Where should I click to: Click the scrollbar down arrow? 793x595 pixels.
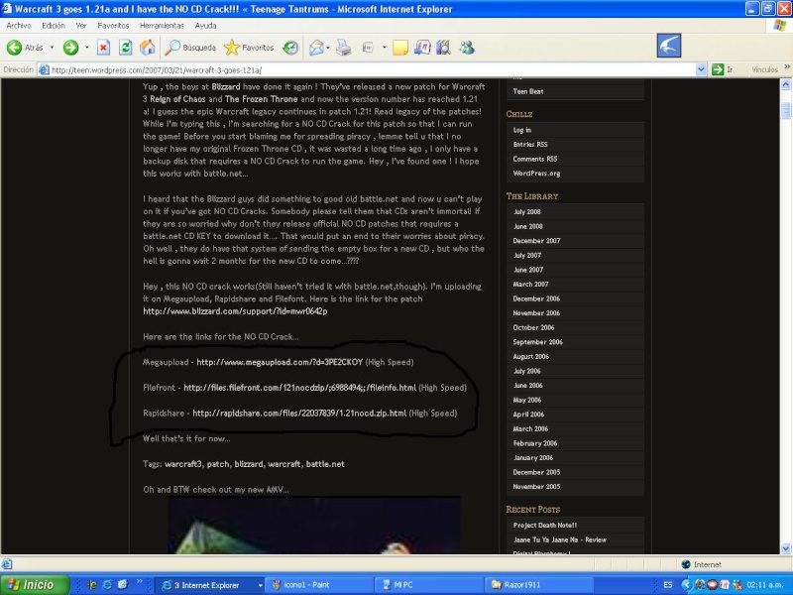click(786, 548)
